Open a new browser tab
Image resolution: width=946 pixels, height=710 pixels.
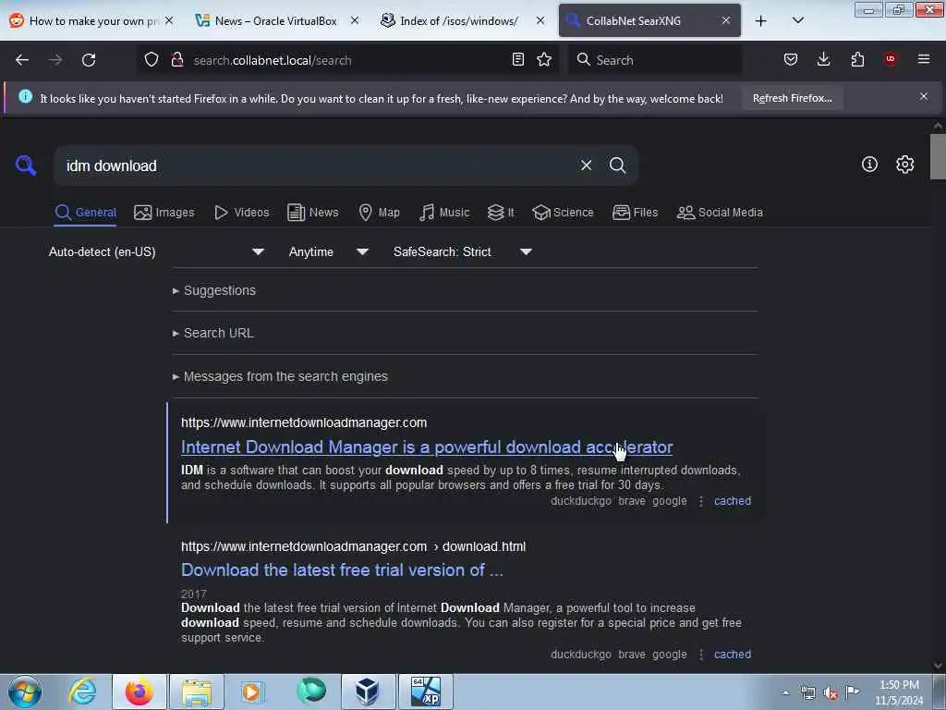pos(761,21)
